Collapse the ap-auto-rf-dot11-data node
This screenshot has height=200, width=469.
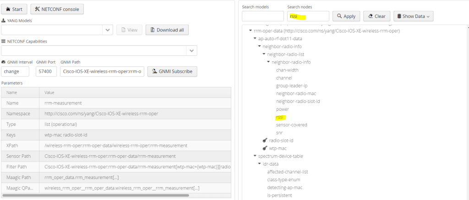(255, 38)
